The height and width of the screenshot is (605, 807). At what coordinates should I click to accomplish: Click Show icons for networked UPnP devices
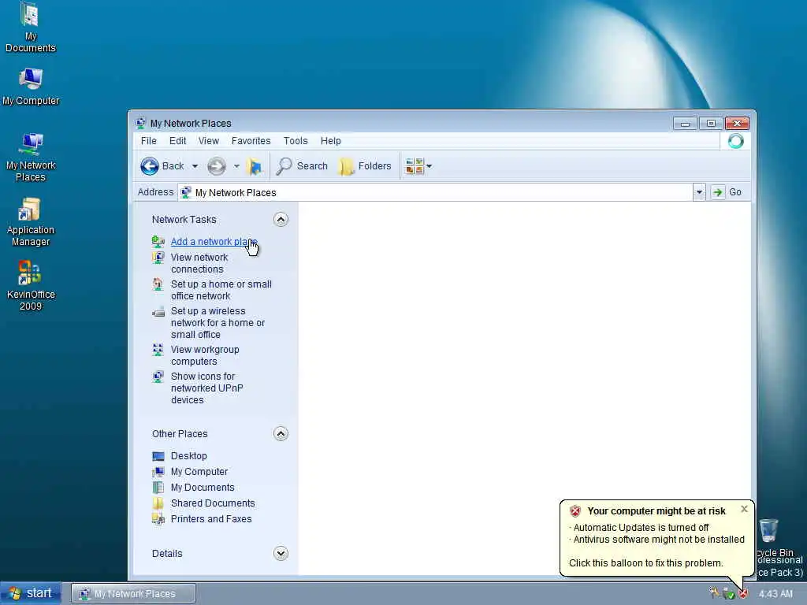click(x=207, y=388)
